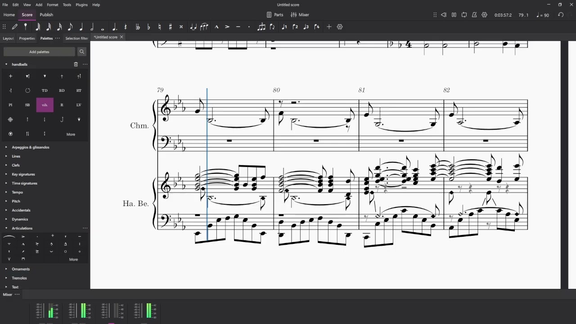Select the 32nd note duration
Image resolution: width=576 pixels, height=324 pixels.
49,27
